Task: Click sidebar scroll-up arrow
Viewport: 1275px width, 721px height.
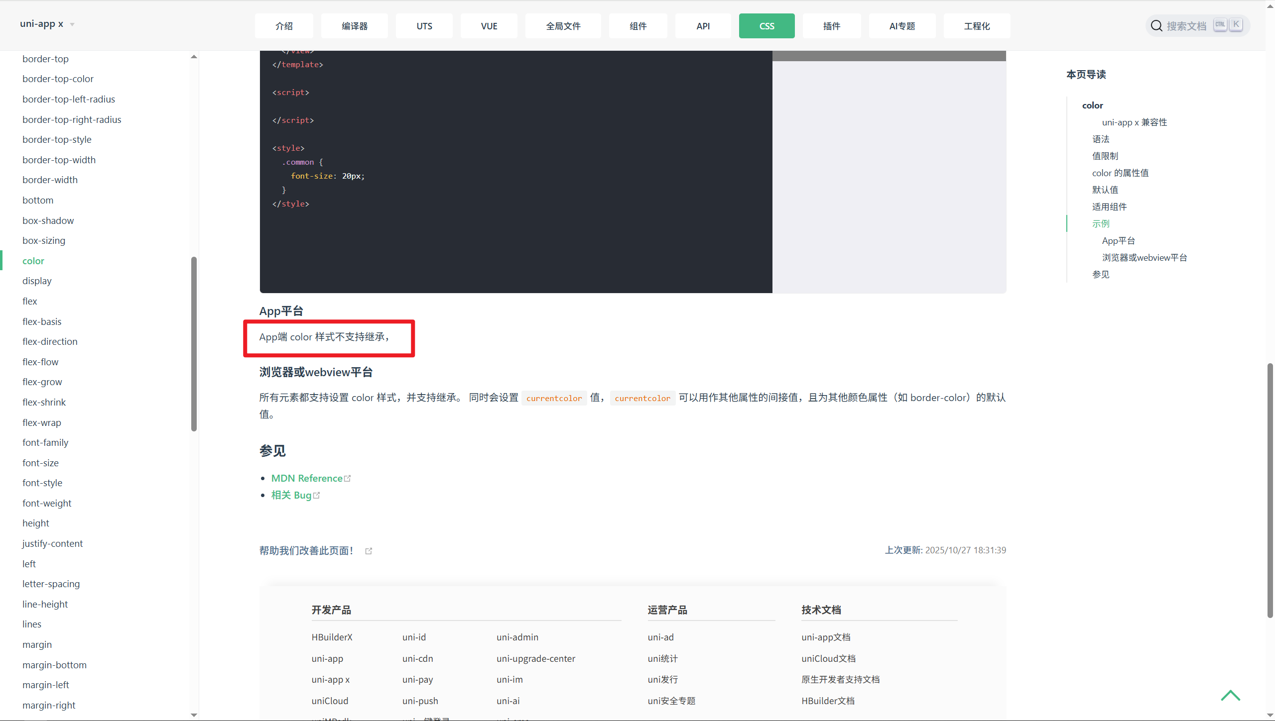Action: [194, 57]
